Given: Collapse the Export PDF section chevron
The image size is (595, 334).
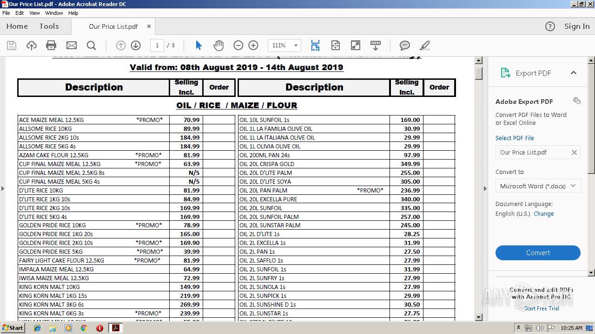Looking at the screenshot, I should (573, 73).
